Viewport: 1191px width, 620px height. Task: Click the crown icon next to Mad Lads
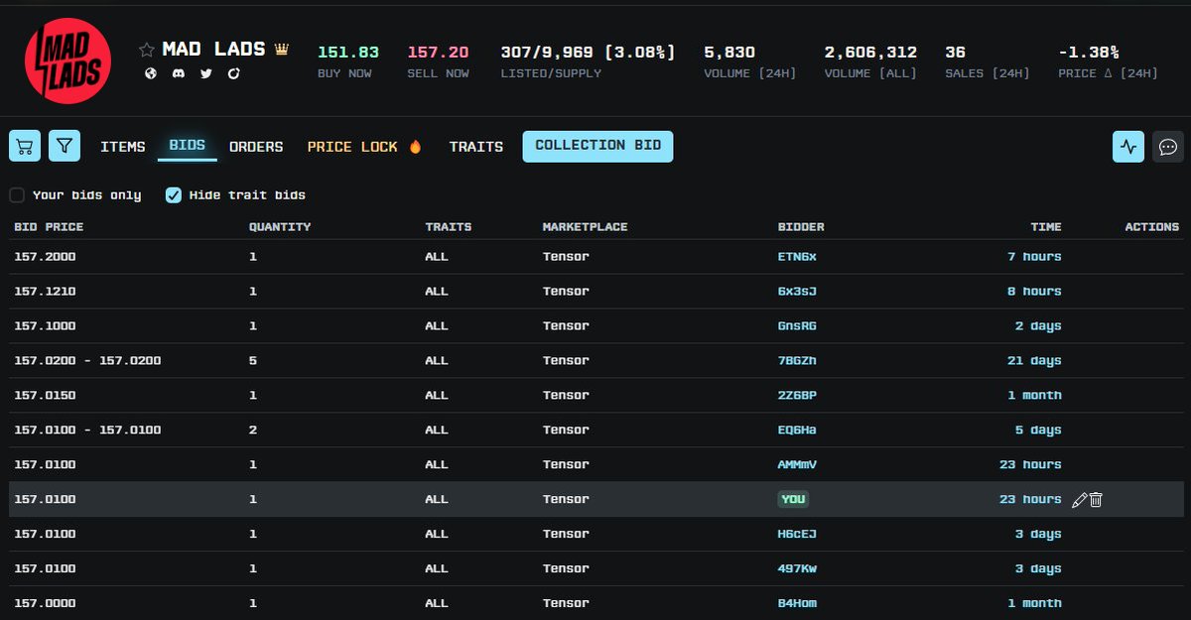(x=282, y=50)
